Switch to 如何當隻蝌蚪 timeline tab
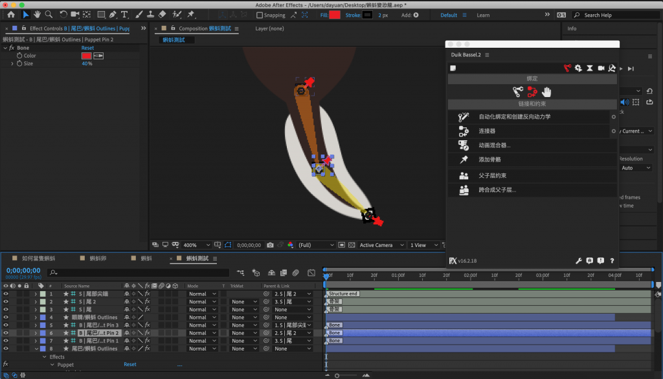The height and width of the screenshot is (379, 663). pyautogui.click(x=38, y=258)
